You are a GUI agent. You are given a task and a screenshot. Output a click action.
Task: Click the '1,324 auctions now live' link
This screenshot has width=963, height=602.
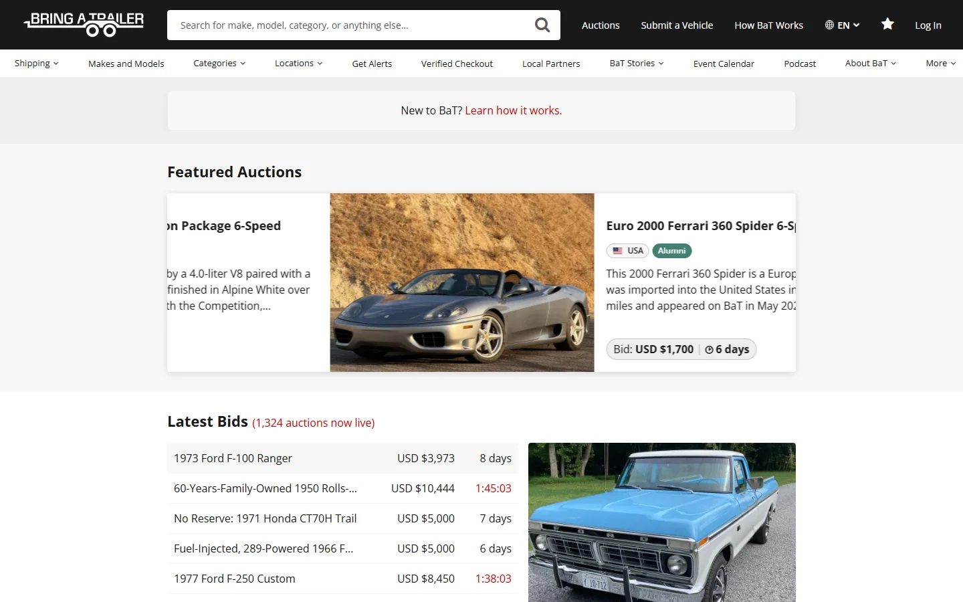coord(314,423)
